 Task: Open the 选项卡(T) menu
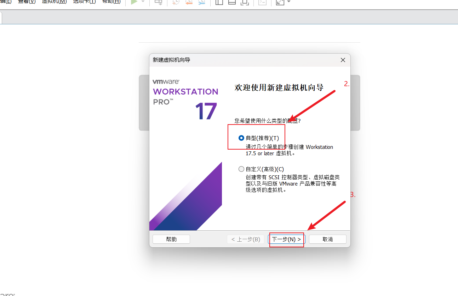point(84,2)
